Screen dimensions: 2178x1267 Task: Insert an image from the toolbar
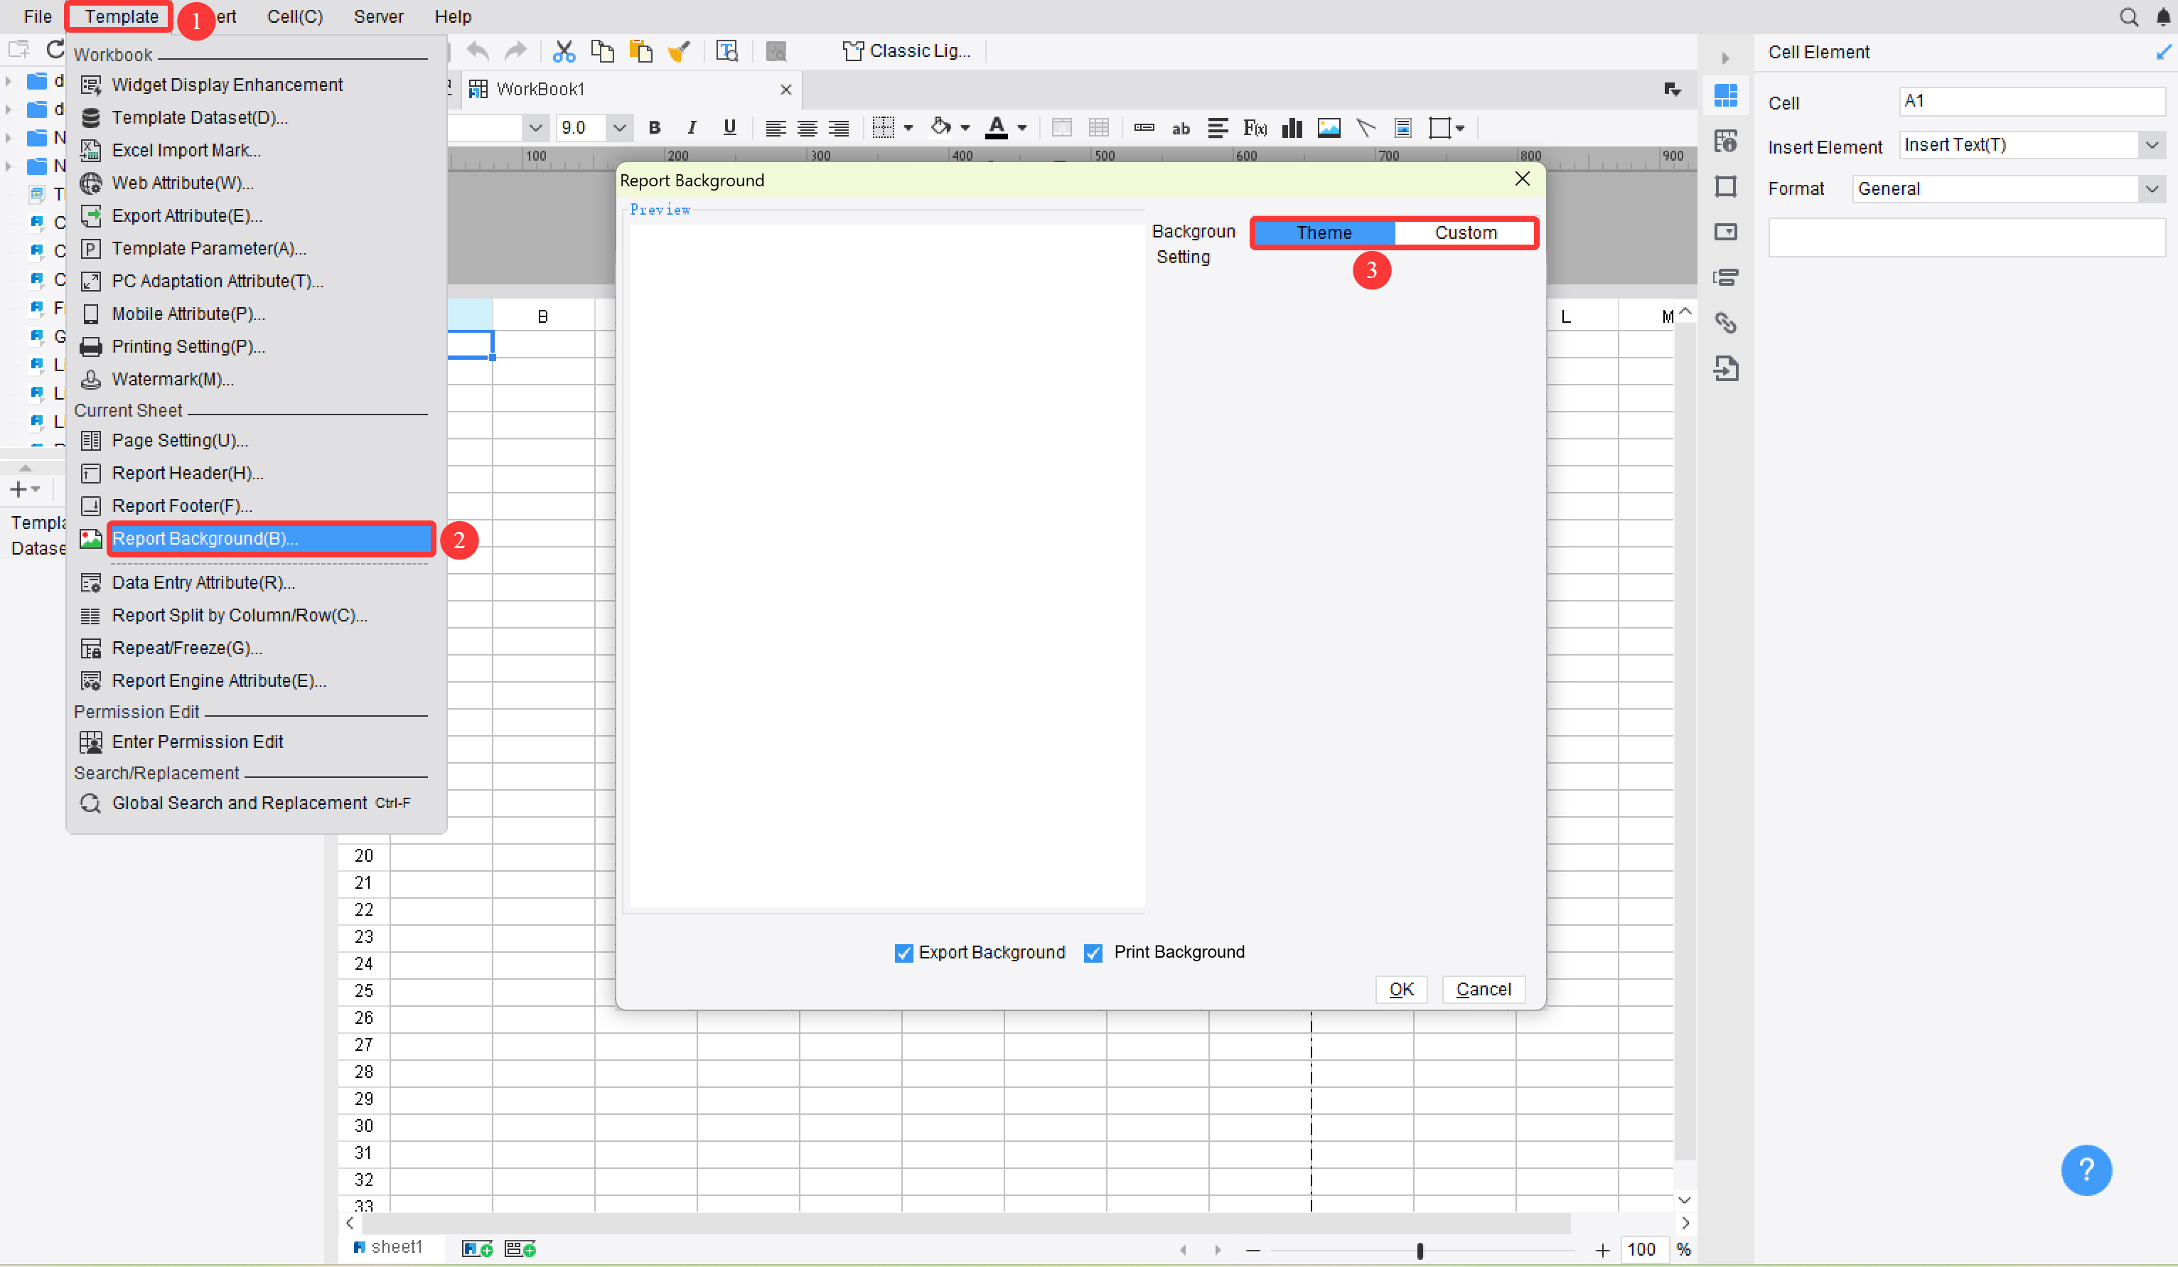pyautogui.click(x=1329, y=128)
